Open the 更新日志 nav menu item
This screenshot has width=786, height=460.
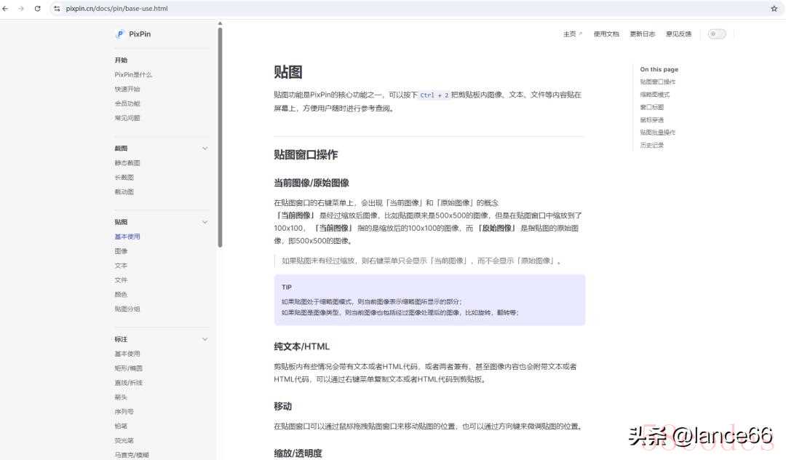point(642,34)
